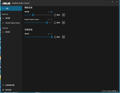Mute Realtek Digital Output checkbox
120x93 pixels.
pyautogui.click(x=55, y=23)
